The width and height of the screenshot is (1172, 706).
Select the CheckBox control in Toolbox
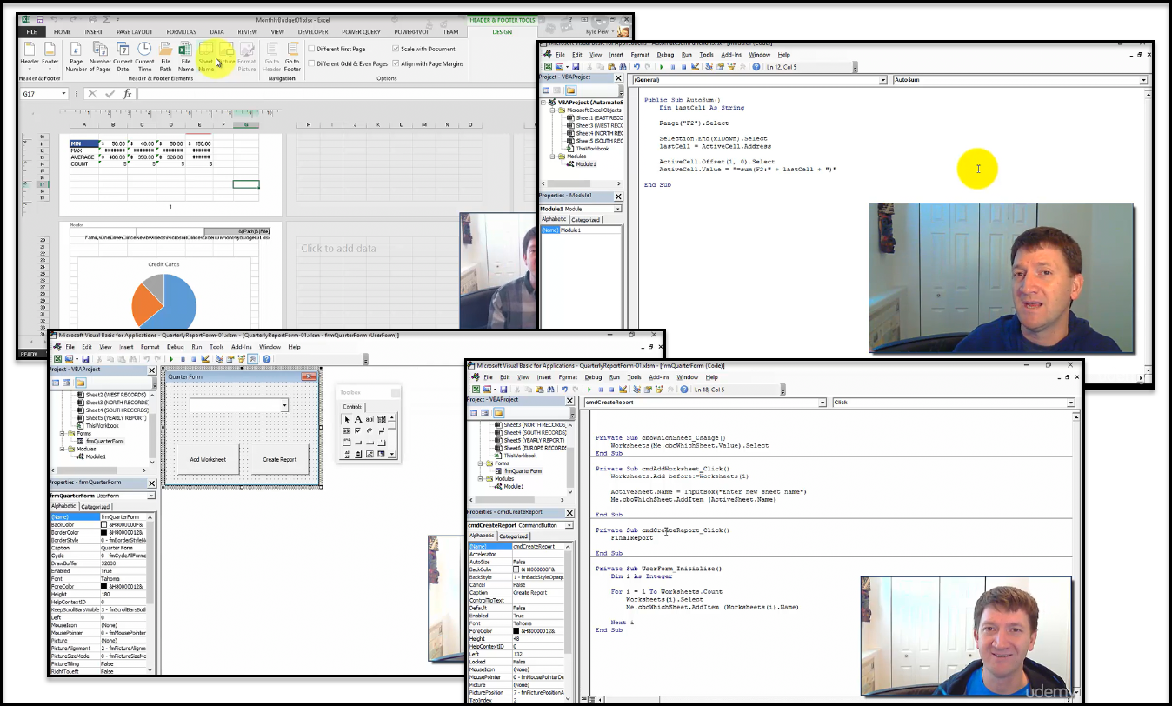(x=358, y=430)
